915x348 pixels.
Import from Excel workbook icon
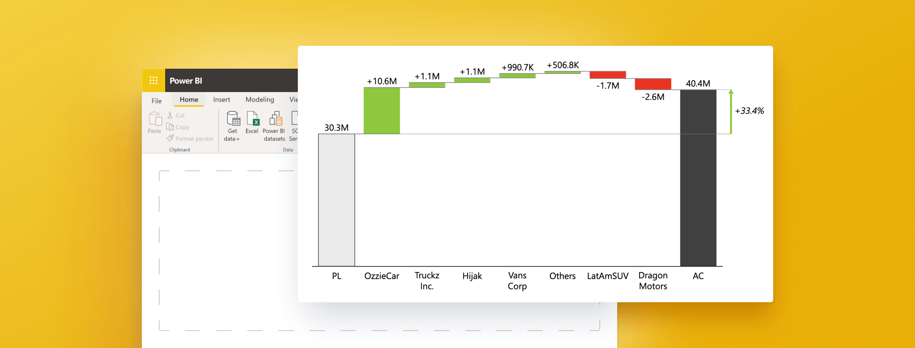click(x=253, y=119)
